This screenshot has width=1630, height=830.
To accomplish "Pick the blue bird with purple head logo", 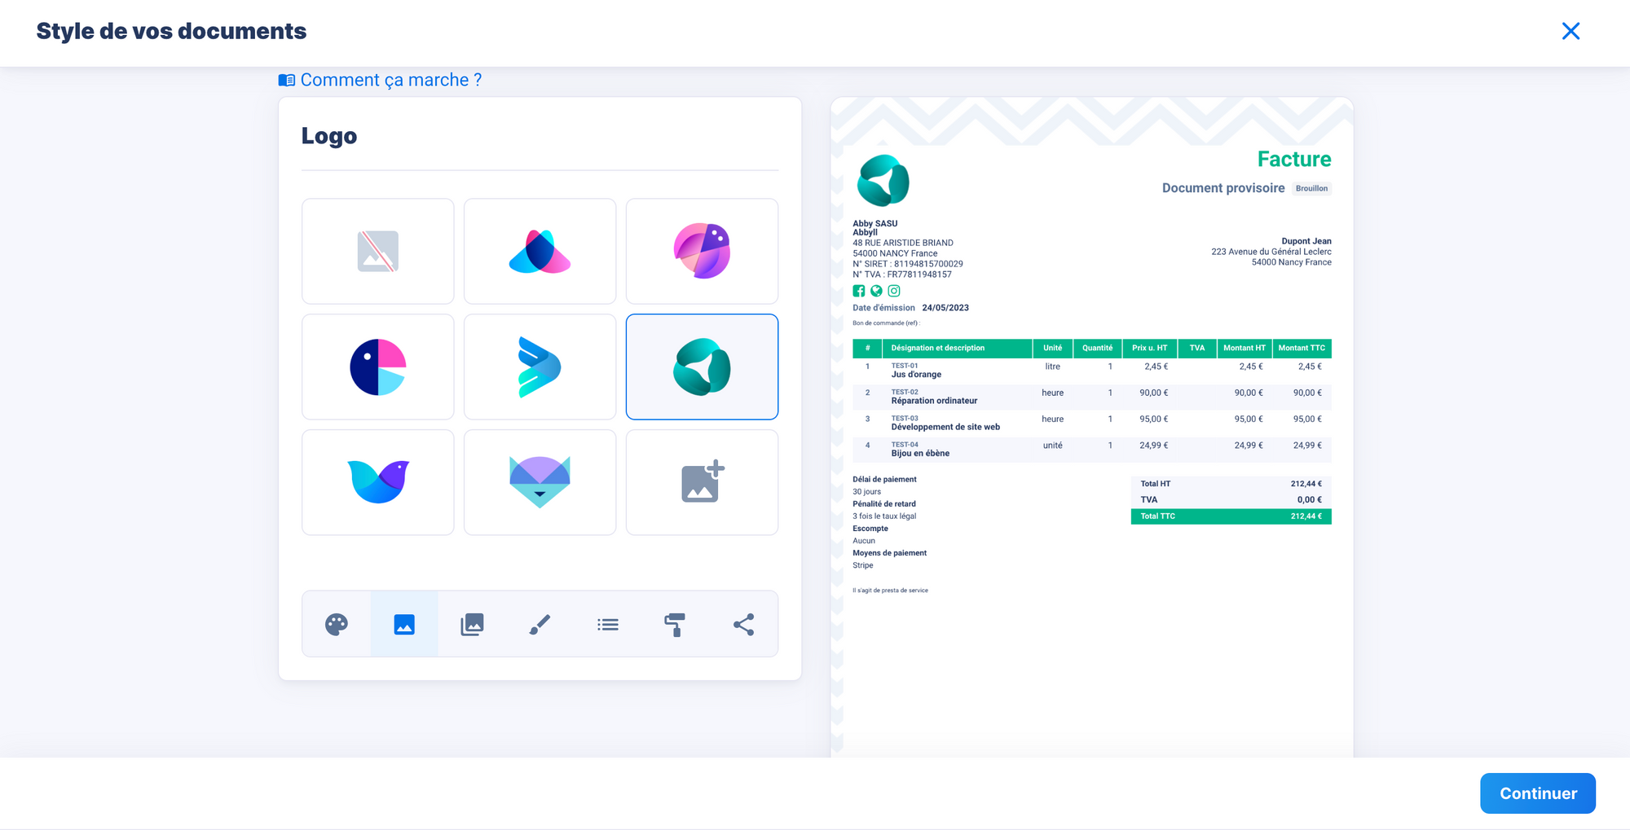I will [377, 482].
